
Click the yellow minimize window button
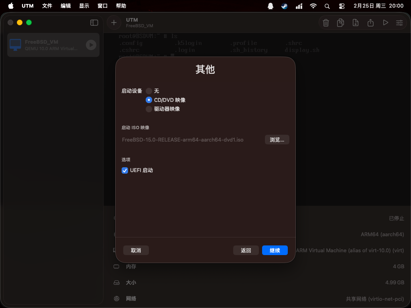point(20,22)
